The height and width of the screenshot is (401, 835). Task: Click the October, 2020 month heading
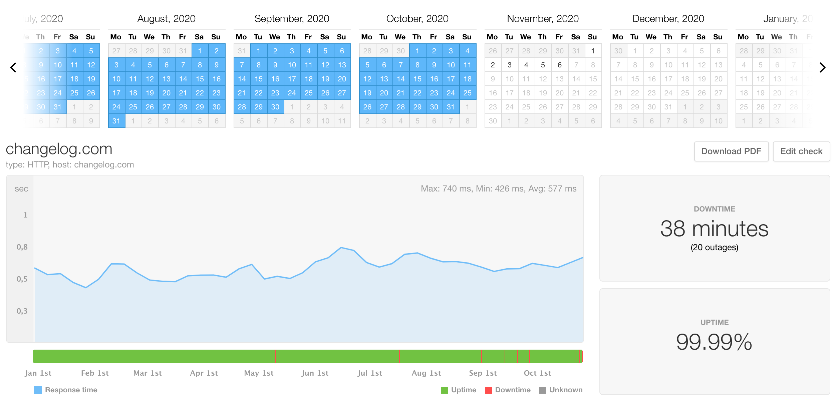pyautogui.click(x=417, y=19)
